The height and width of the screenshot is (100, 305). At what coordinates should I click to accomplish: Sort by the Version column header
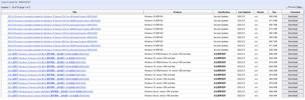click(x=260, y=12)
